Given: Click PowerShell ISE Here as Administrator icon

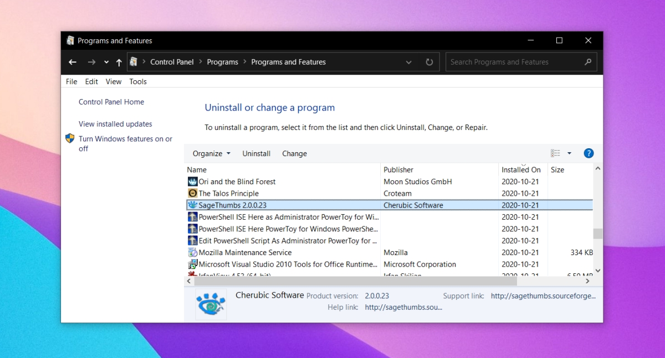Looking at the screenshot, I should point(192,217).
